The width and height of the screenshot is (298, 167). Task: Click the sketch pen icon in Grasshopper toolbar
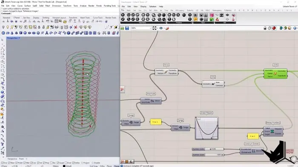pos(167,28)
